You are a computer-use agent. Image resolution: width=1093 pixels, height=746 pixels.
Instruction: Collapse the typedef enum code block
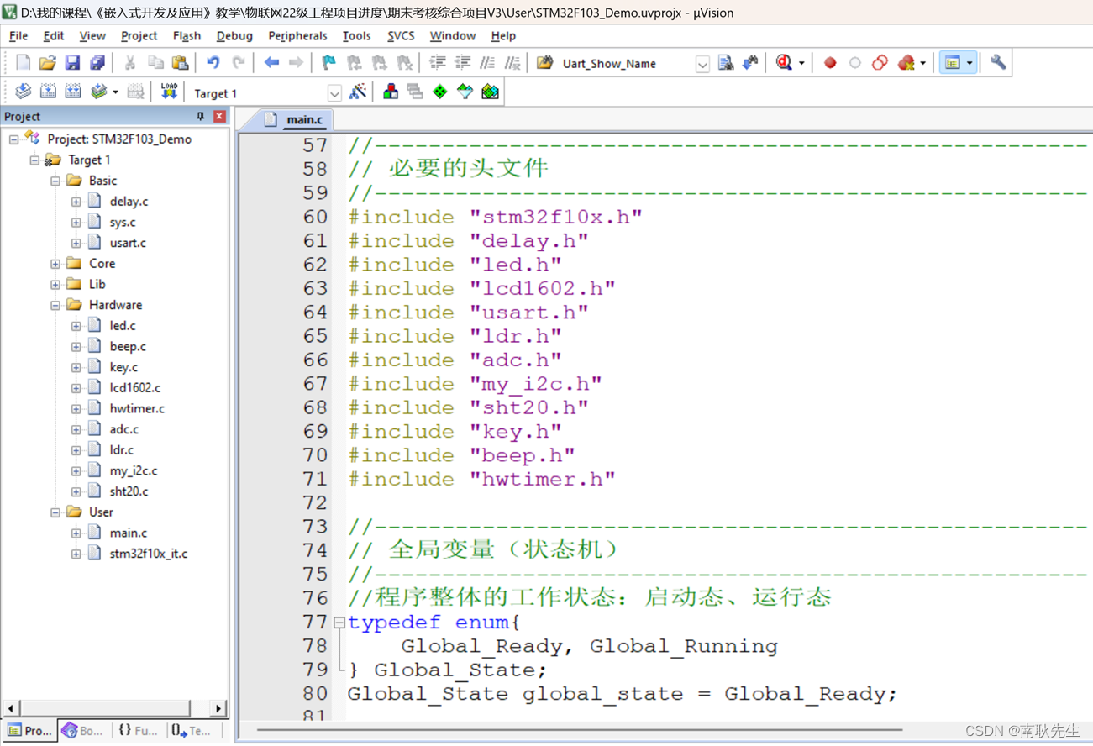click(339, 623)
